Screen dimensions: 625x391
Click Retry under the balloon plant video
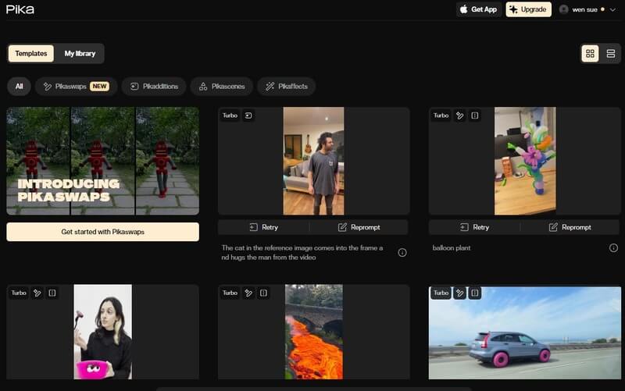[474, 227]
